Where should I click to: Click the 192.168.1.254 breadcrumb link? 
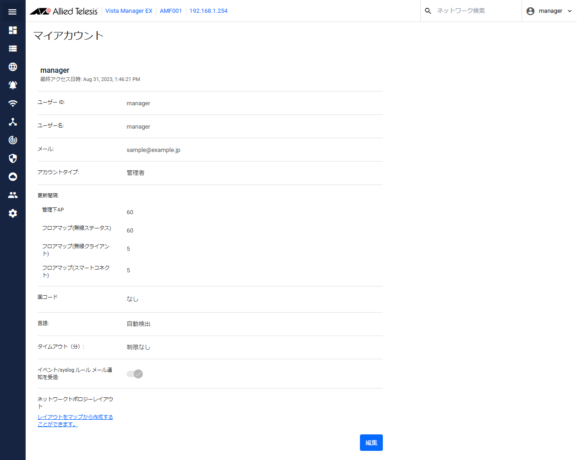click(208, 11)
